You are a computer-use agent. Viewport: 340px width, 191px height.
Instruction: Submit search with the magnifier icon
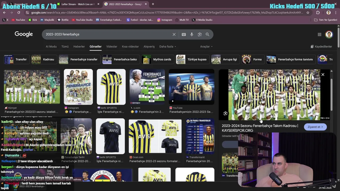point(207,34)
